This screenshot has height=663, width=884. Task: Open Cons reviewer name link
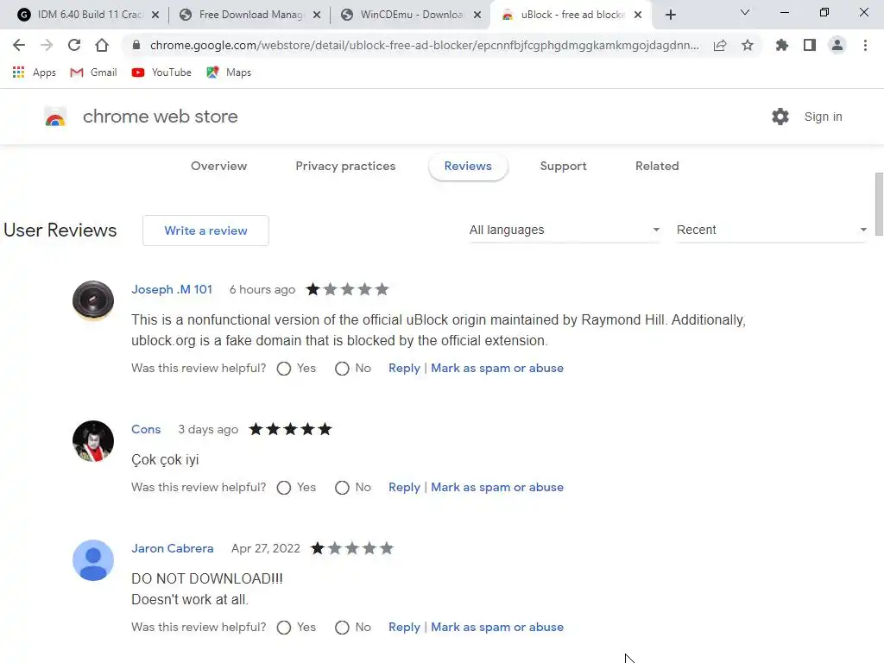point(146,430)
